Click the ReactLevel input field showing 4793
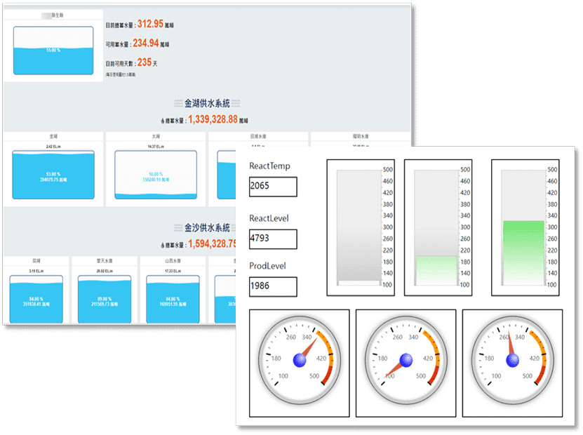583x435 pixels. (273, 239)
